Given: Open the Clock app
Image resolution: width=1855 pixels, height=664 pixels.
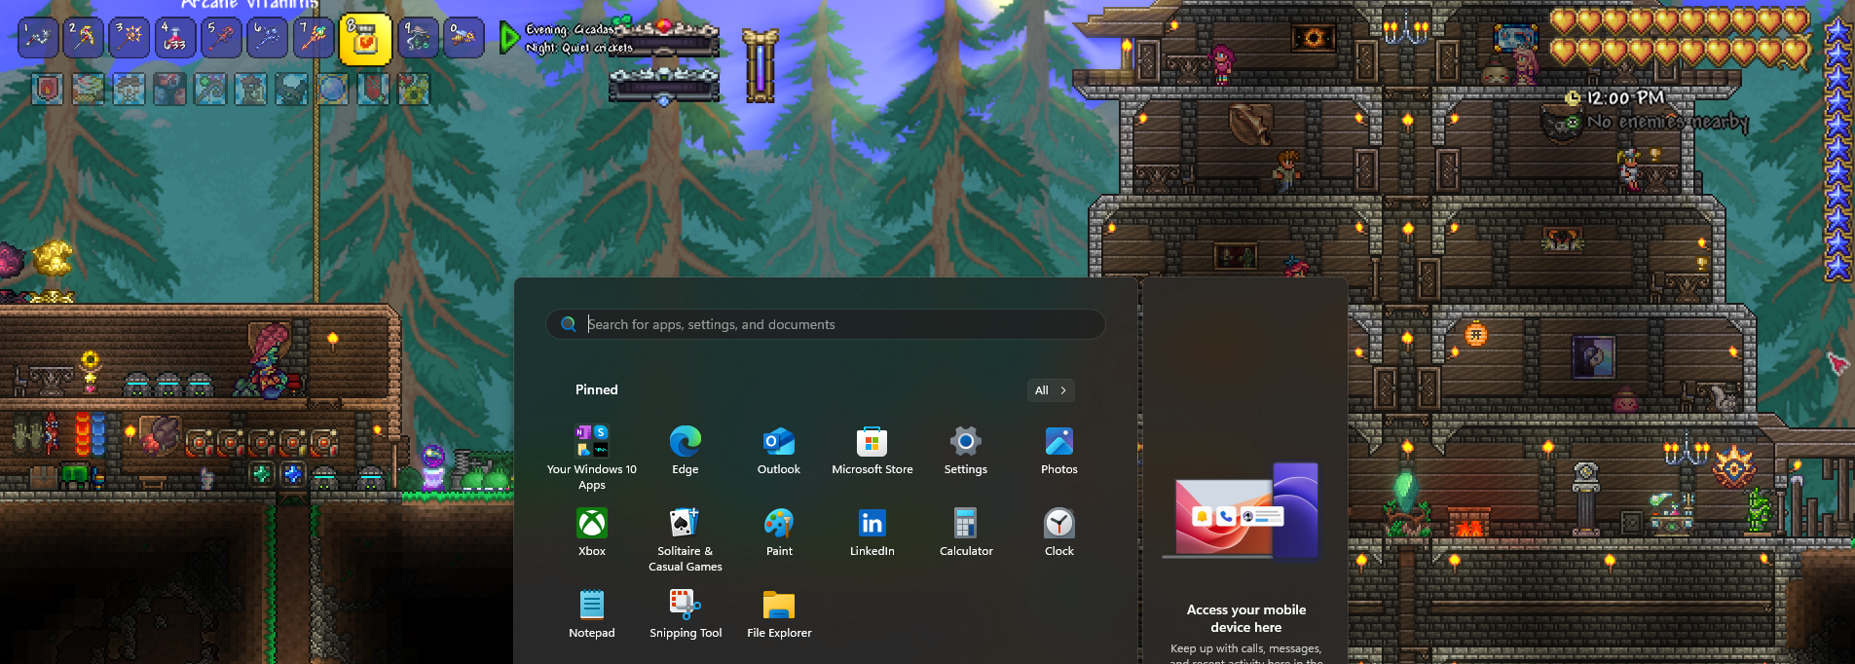Looking at the screenshot, I should pos(1059,533).
